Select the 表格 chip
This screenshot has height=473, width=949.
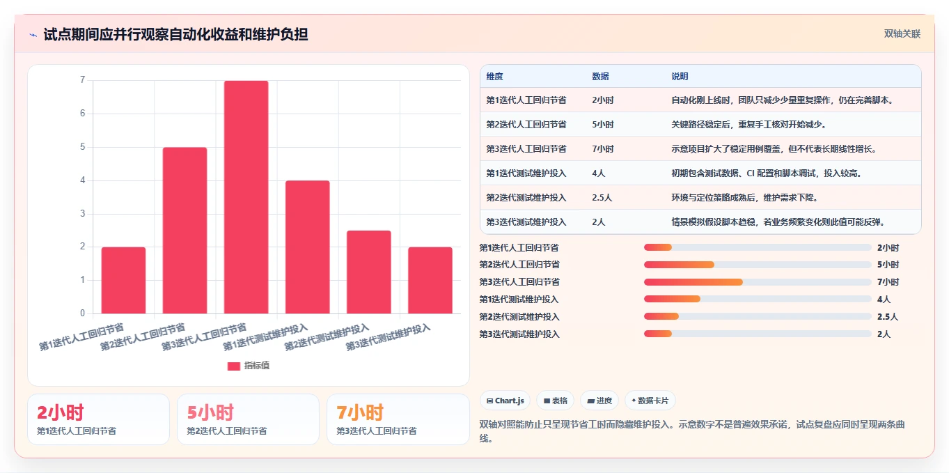coord(555,401)
